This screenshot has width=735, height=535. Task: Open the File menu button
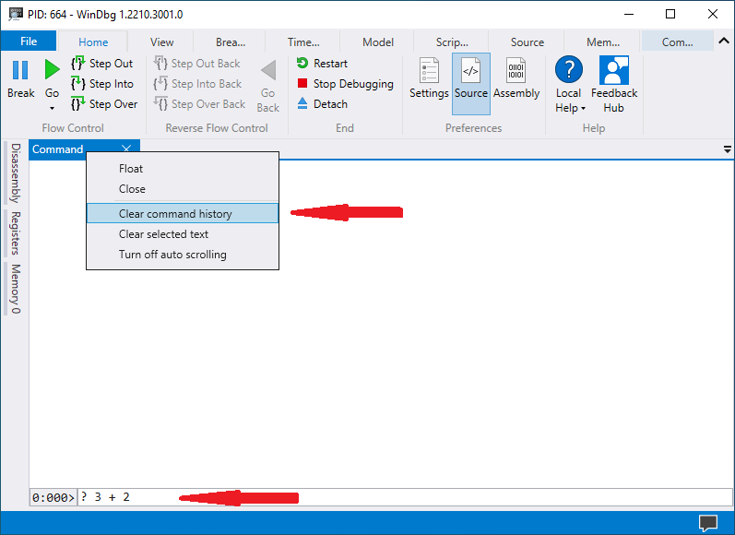pos(29,42)
